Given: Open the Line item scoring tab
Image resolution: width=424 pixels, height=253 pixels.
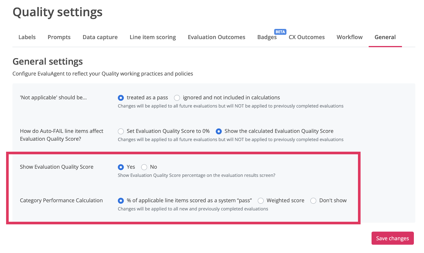Looking at the screenshot, I should point(153,37).
